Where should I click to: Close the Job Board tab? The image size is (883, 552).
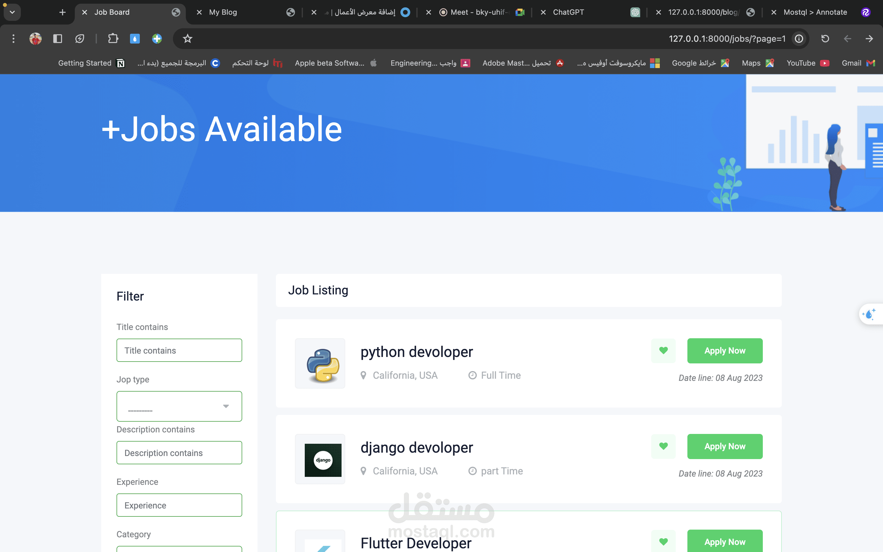85,12
